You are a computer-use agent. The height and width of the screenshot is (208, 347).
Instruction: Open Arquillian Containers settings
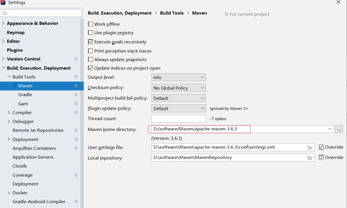34,148
